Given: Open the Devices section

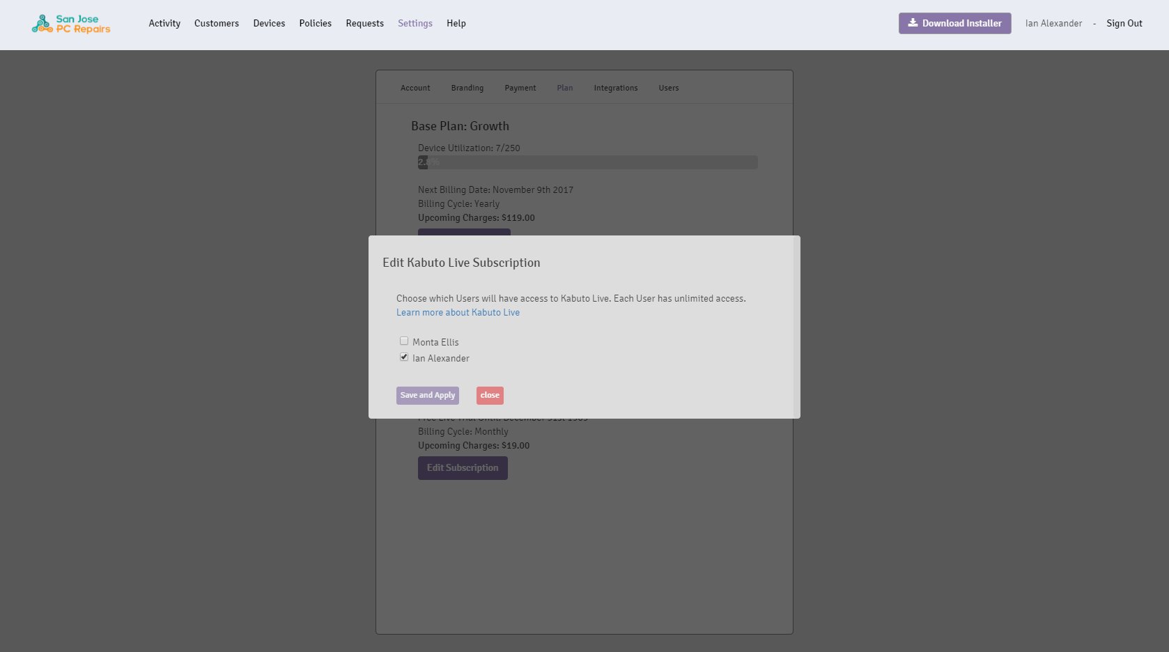Looking at the screenshot, I should point(269,23).
